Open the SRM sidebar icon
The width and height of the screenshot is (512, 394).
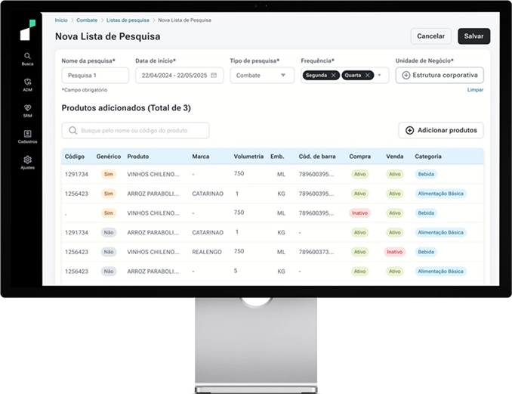(27, 108)
